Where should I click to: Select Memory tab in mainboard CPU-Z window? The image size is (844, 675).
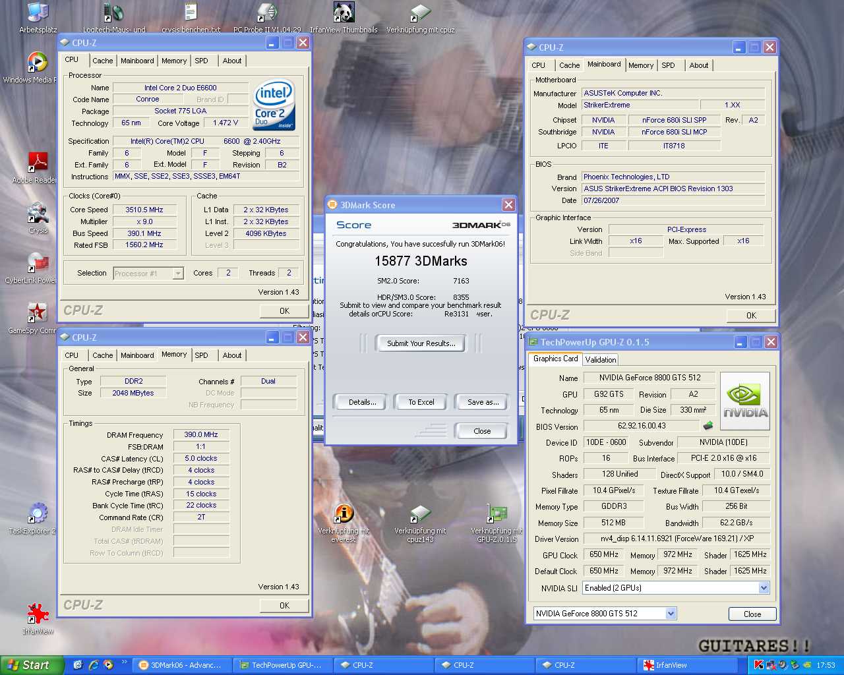640,65
